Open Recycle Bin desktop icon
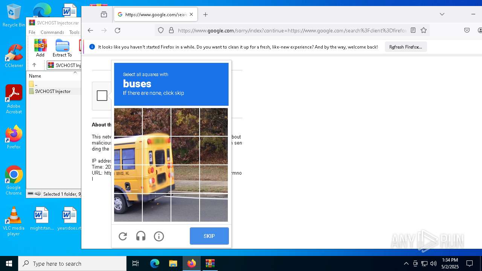This screenshot has width=482, height=271. click(14, 16)
